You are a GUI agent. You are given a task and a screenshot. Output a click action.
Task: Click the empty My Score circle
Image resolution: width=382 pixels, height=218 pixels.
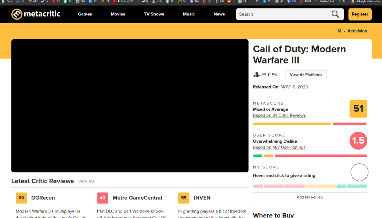[x=359, y=172]
